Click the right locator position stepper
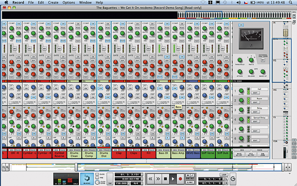 tap(224, 183)
